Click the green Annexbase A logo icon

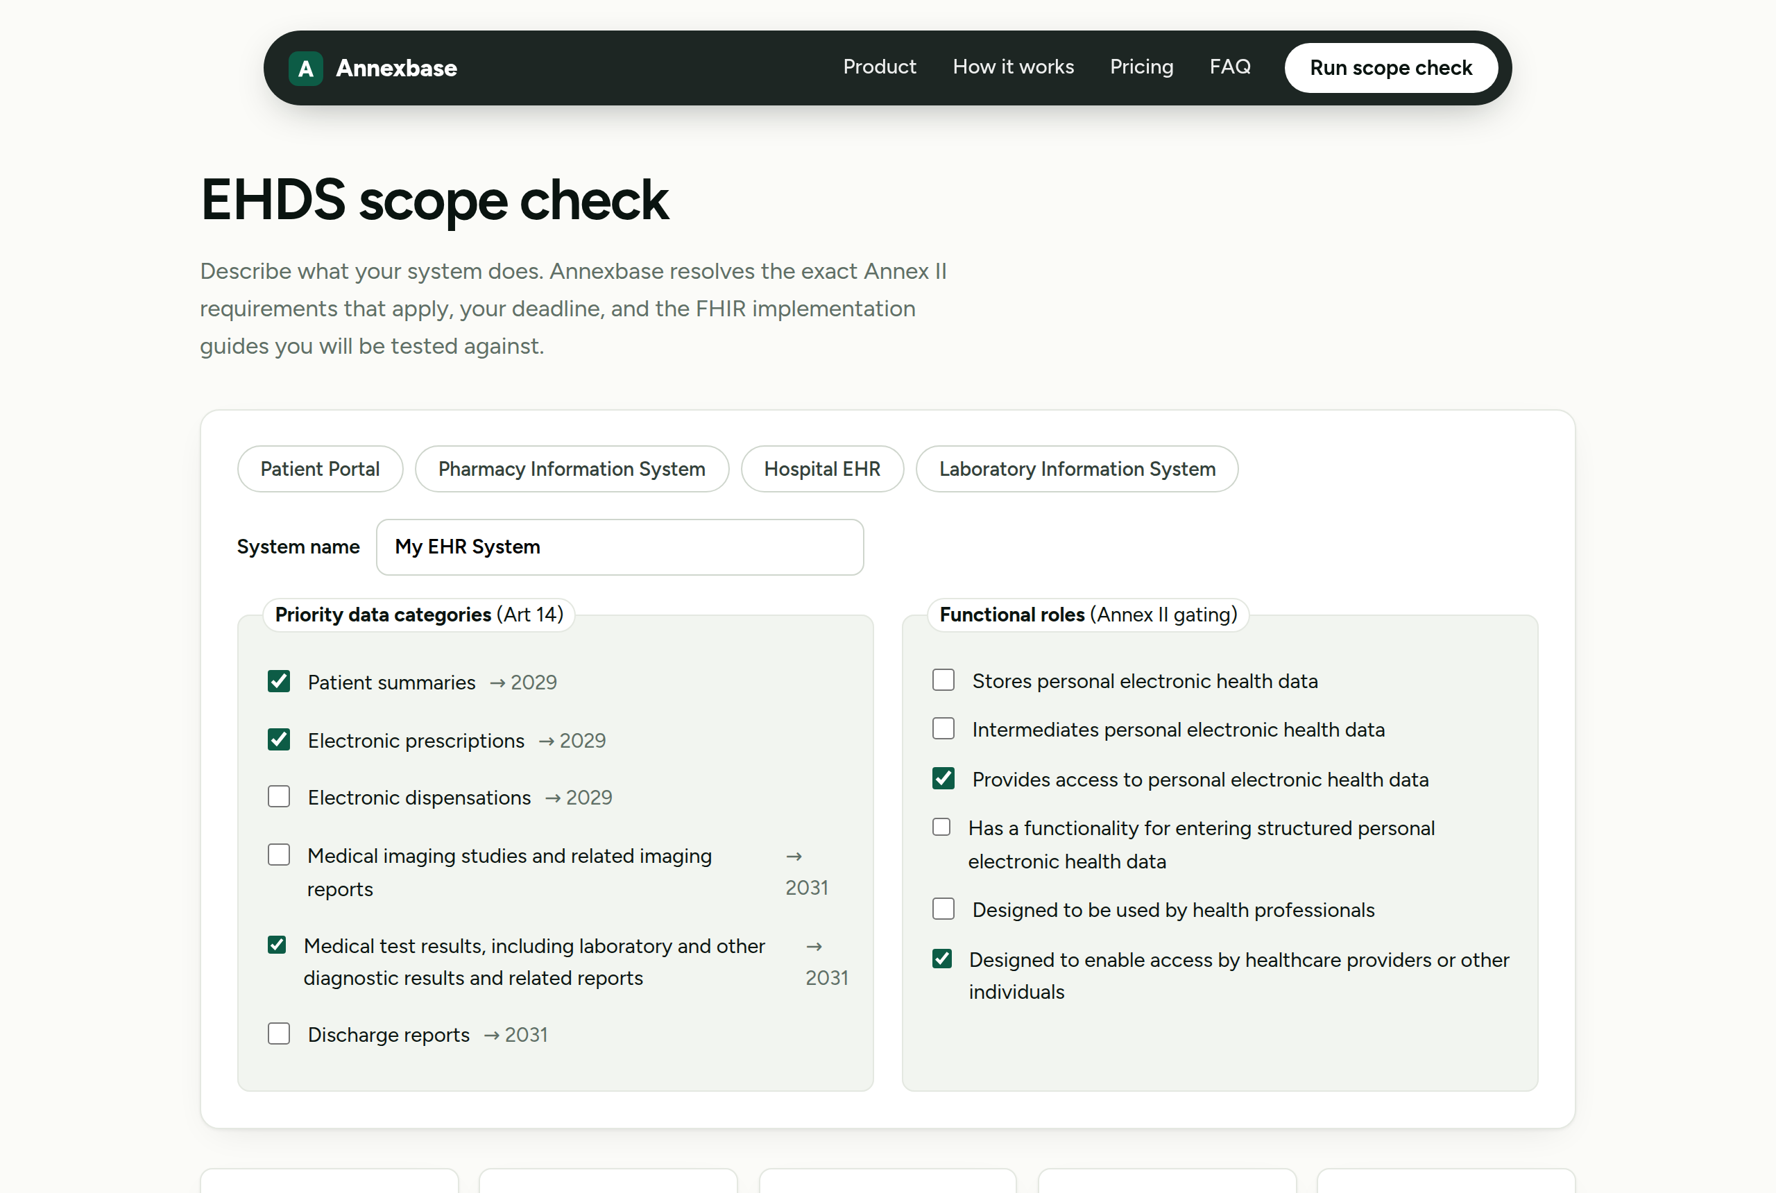[x=306, y=69]
